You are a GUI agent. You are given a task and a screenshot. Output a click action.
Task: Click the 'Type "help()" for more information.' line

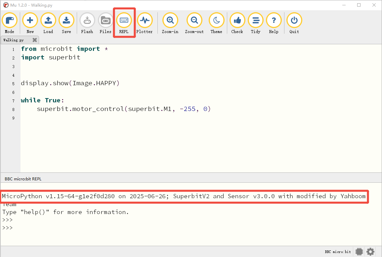65,212
